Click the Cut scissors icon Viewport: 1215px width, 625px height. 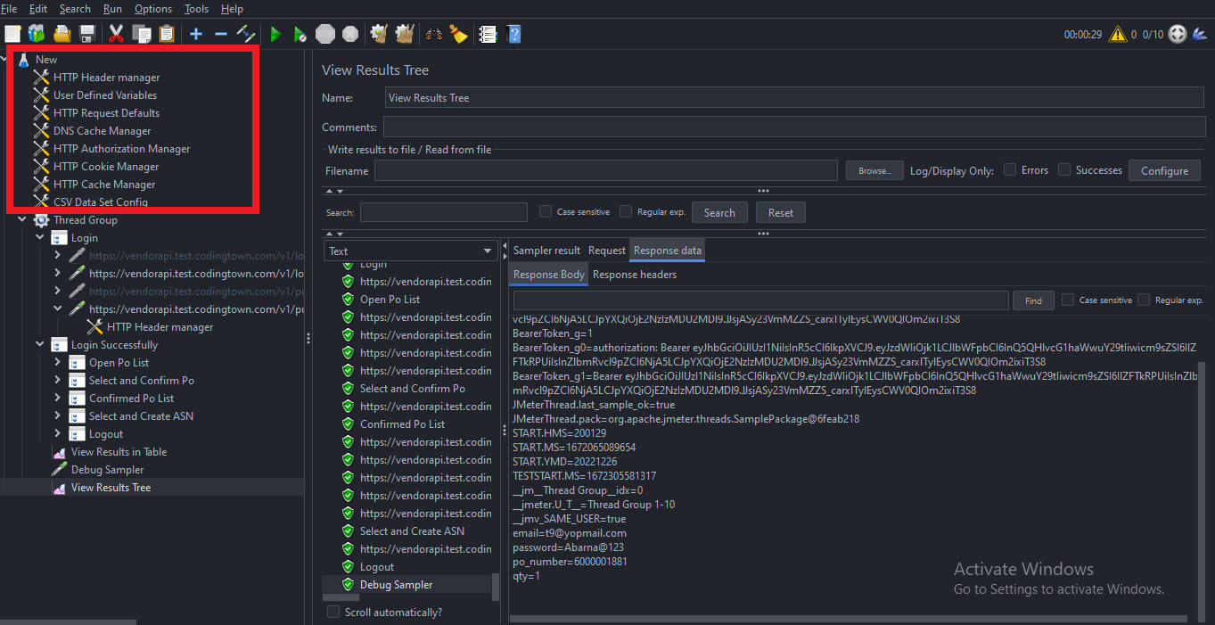(116, 34)
